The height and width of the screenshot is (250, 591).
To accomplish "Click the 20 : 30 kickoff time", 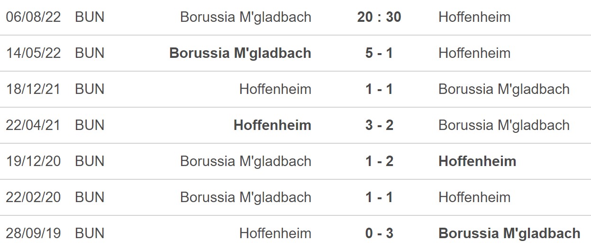I will 379,17.
